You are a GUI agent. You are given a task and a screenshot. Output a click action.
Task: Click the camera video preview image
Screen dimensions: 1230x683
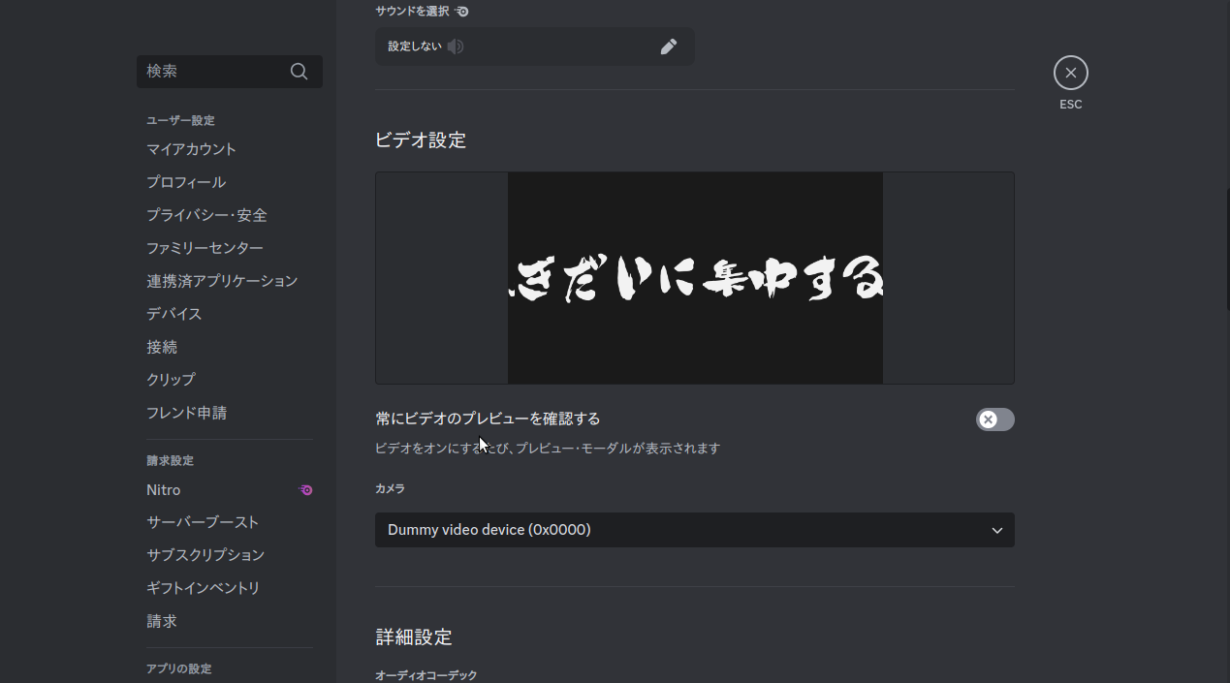click(694, 277)
